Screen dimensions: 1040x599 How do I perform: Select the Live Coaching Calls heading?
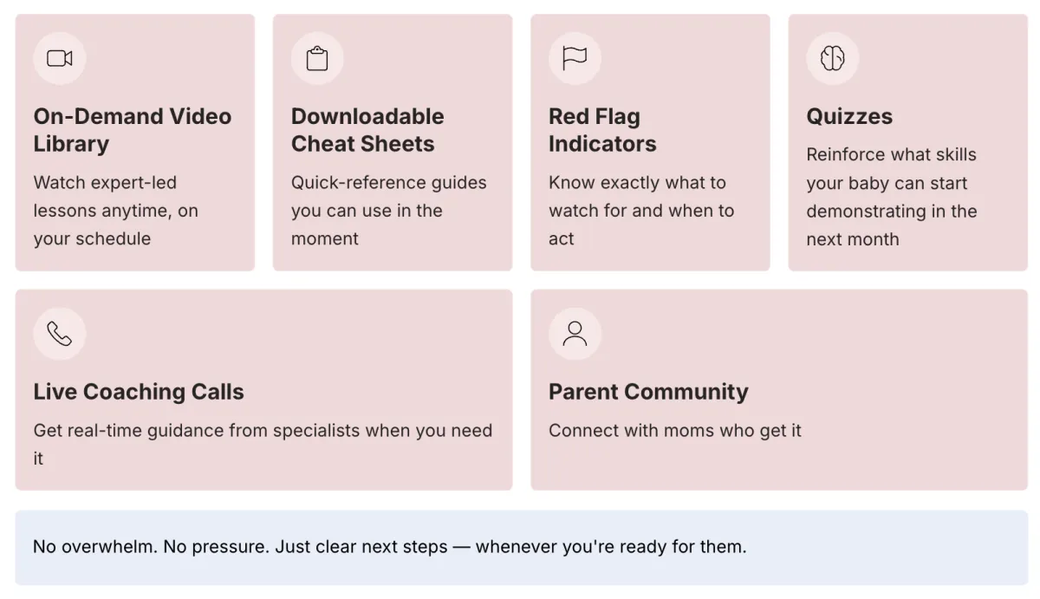click(139, 392)
